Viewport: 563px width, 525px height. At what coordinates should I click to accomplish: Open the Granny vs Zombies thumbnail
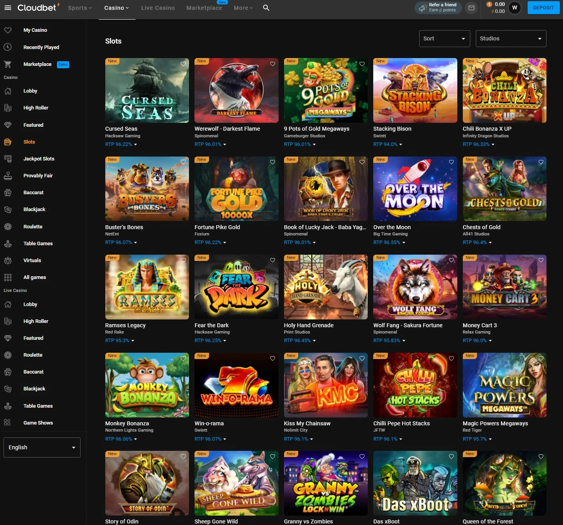326,483
